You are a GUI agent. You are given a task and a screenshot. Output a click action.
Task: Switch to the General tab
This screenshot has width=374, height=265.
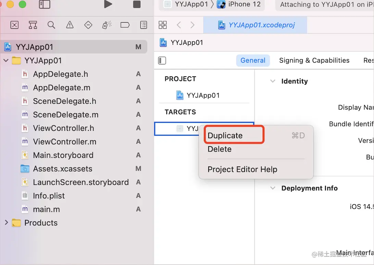(x=253, y=60)
